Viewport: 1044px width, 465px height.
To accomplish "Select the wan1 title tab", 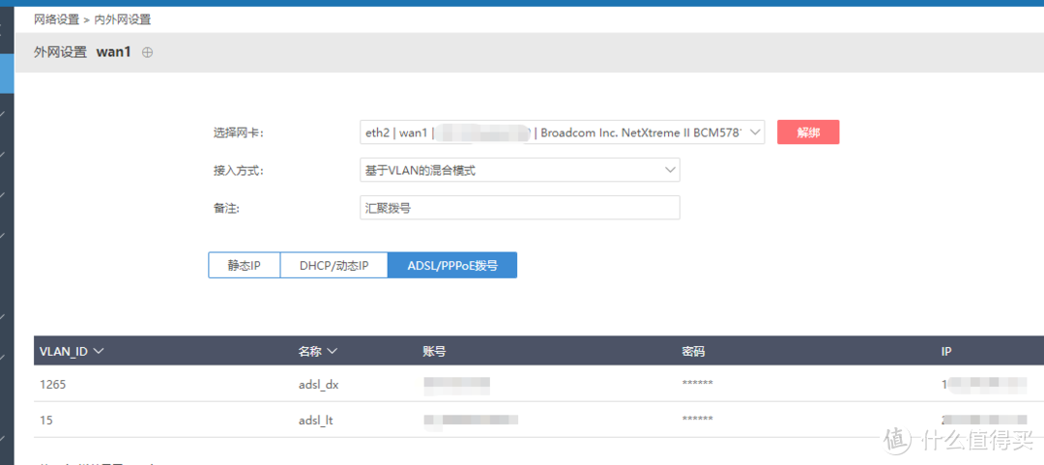I will pyautogui.click(x=113, y=52).
